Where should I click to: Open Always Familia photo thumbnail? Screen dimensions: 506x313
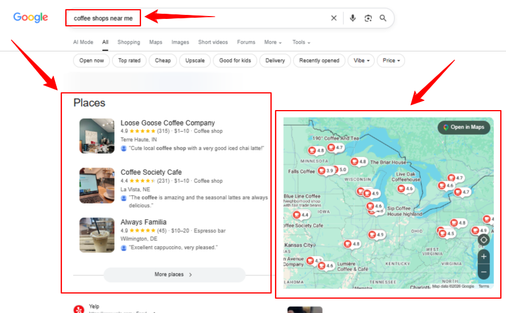click(x=97, y=235)
